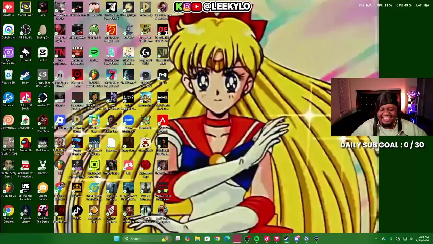Screen dimensions: 433x244
Task: Select the FL Studio 20 shortcut
Action: coord(8,190)
